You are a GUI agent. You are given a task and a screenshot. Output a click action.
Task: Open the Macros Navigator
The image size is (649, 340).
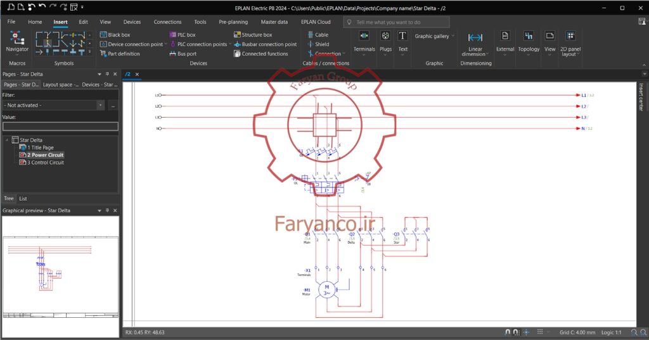tap(17, 42)
